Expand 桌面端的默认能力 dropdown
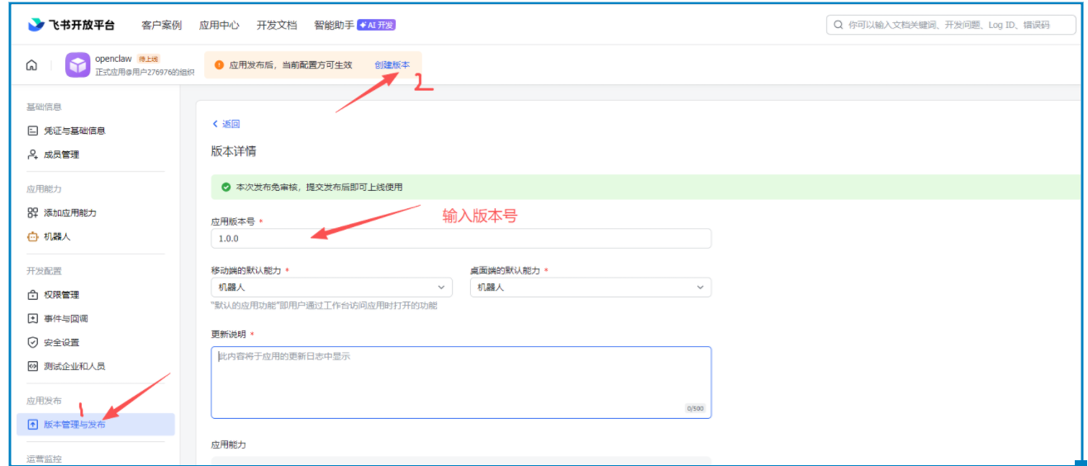 tap(591, 288)
